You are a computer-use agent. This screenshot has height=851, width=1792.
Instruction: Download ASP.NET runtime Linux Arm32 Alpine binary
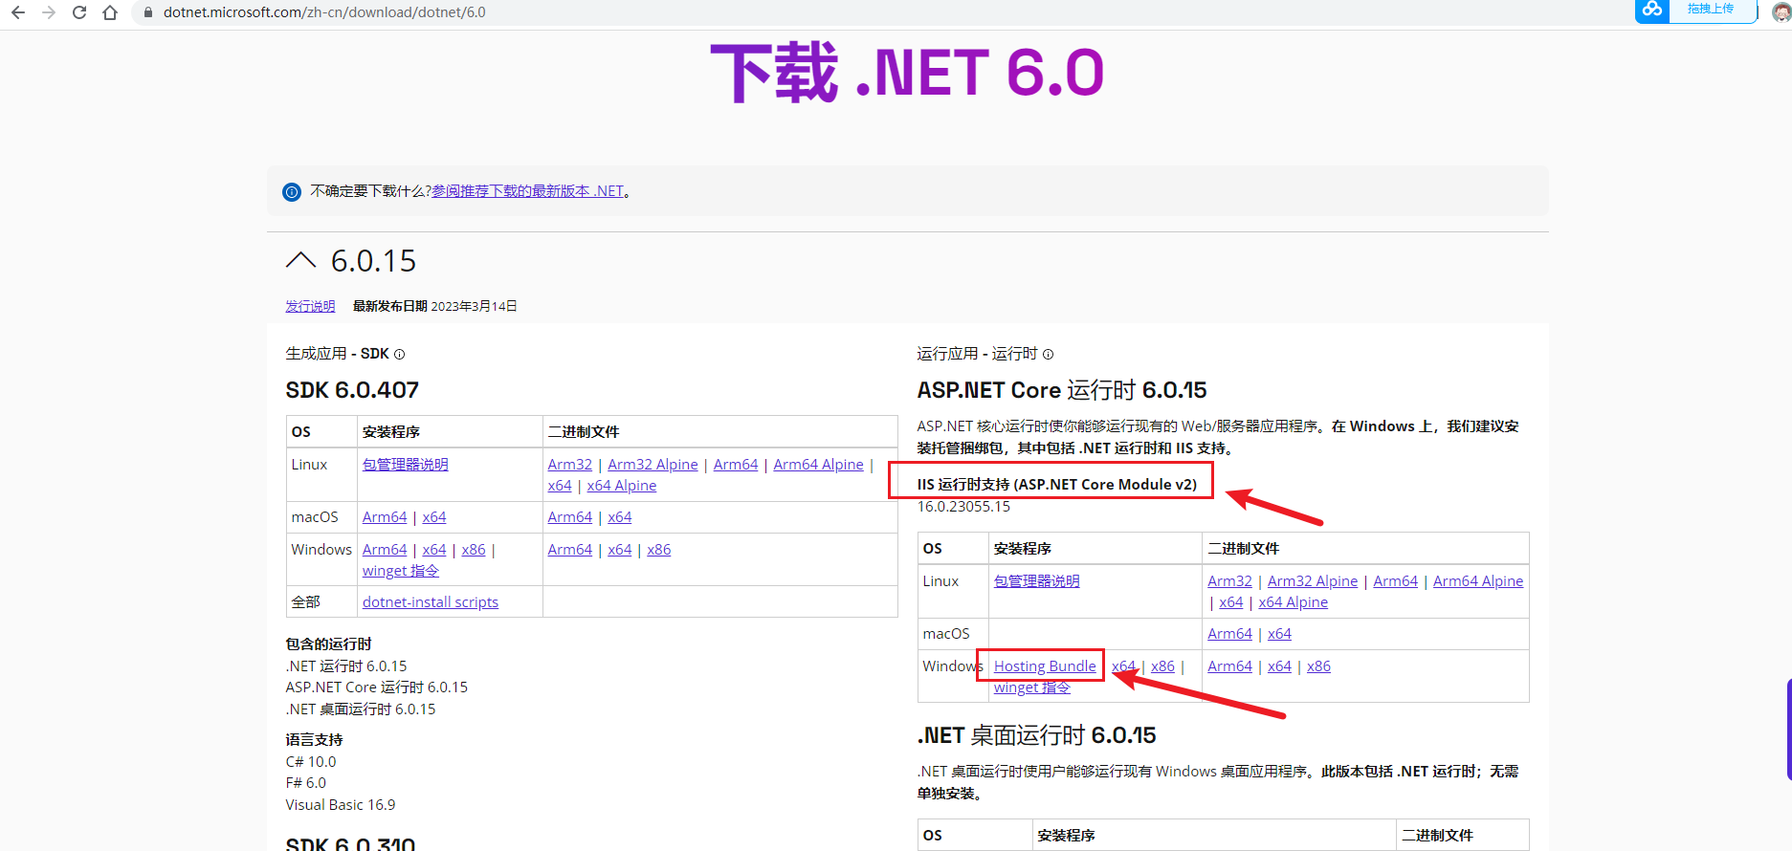[1313, 581]
